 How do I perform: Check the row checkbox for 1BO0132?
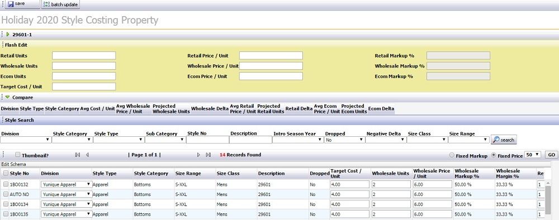point(6,184)
